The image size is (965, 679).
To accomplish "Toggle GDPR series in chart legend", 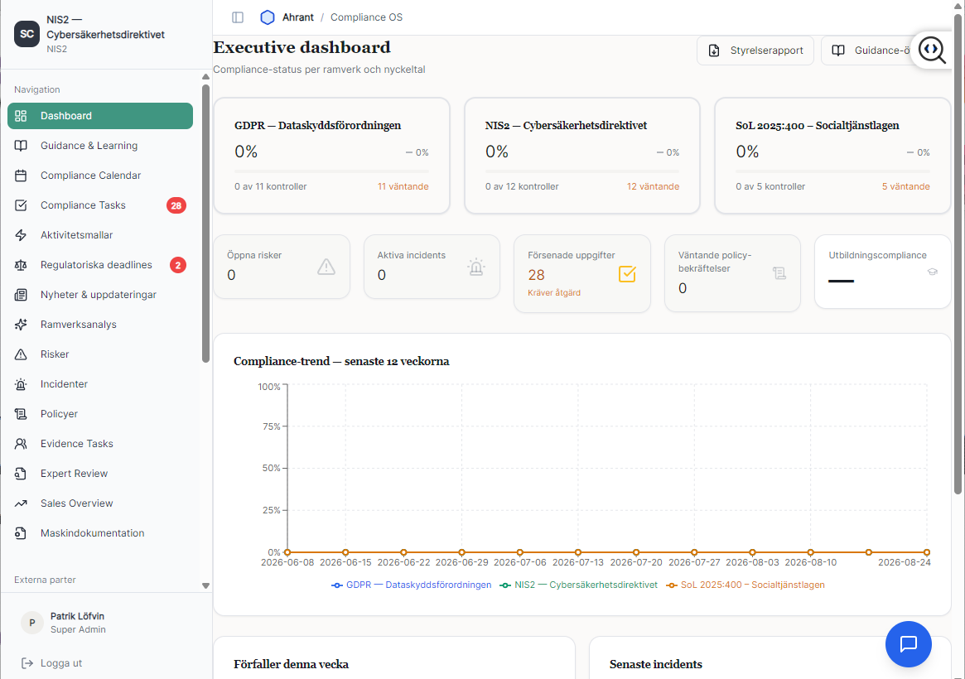I will pos(411,585).
